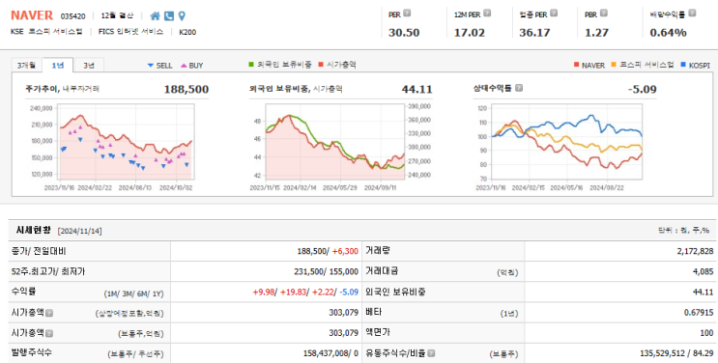Image resolution: width=718 pixels, height=363 pixels.
Task: Open help icon next to PBR
Action: (604, 14)
